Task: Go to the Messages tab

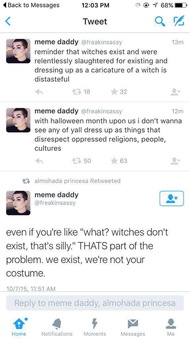Action: point(133,326)
